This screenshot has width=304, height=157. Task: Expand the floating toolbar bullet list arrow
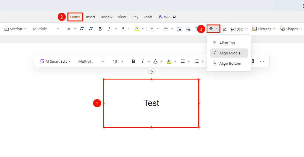(203, 61)
